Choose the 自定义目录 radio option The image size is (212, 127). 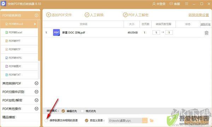pos(87,120)
